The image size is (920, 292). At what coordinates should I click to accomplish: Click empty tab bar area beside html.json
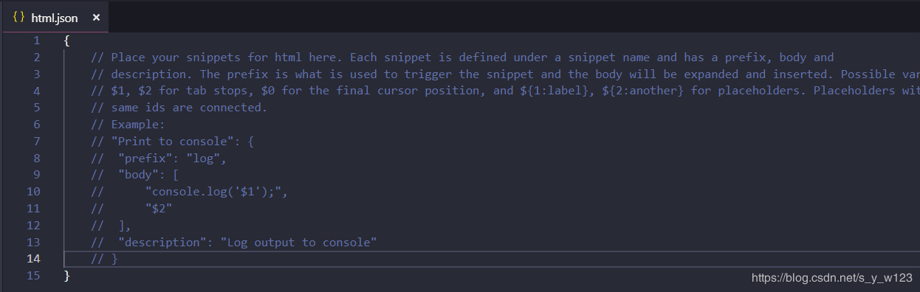tap(515, 17)
